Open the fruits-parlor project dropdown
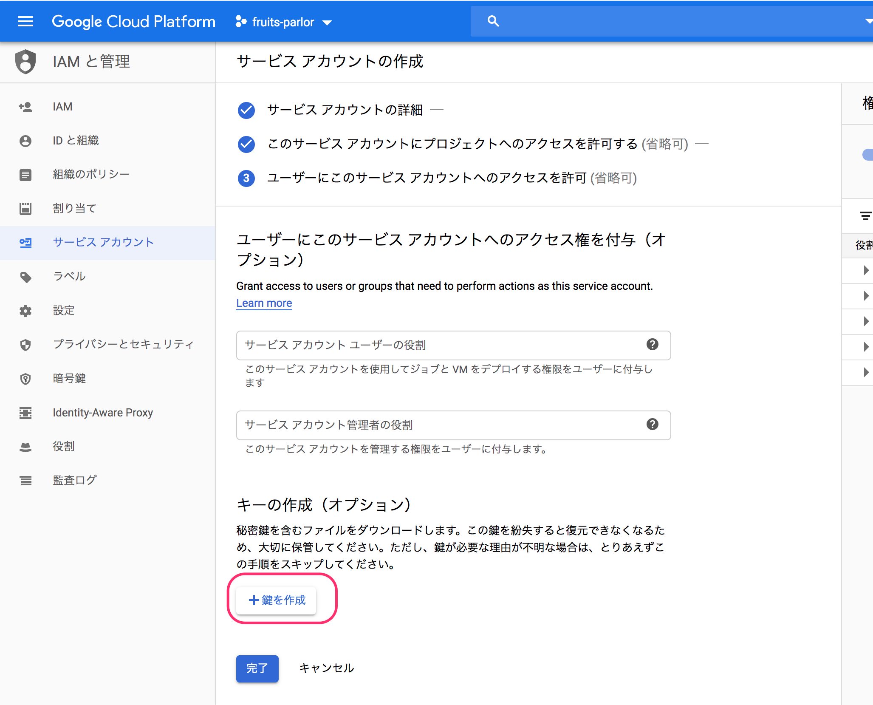873x705 pixels. (x=284, y=22)
